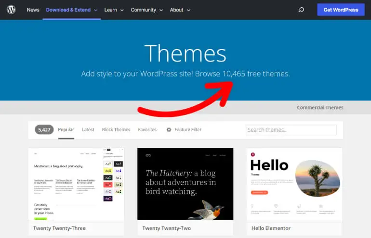The image size is (371, 238).
Task: Switch to the Latest tab
Action: click(x=88, y=130)
